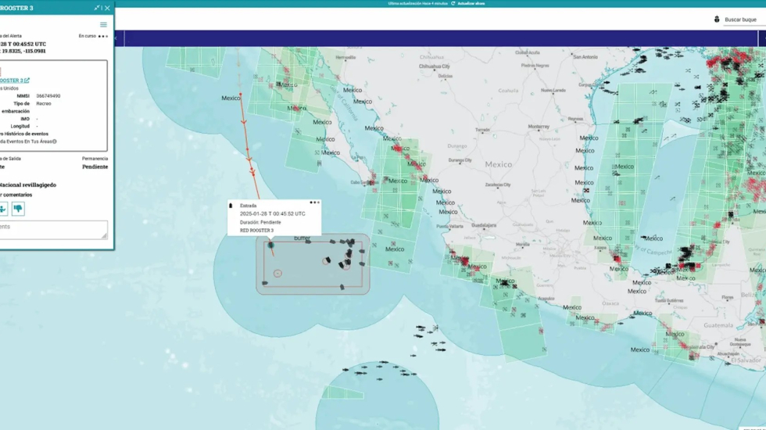Click the MMSI value 366749490
Viewport: 766px width, 430px height.
click(48, 96)
